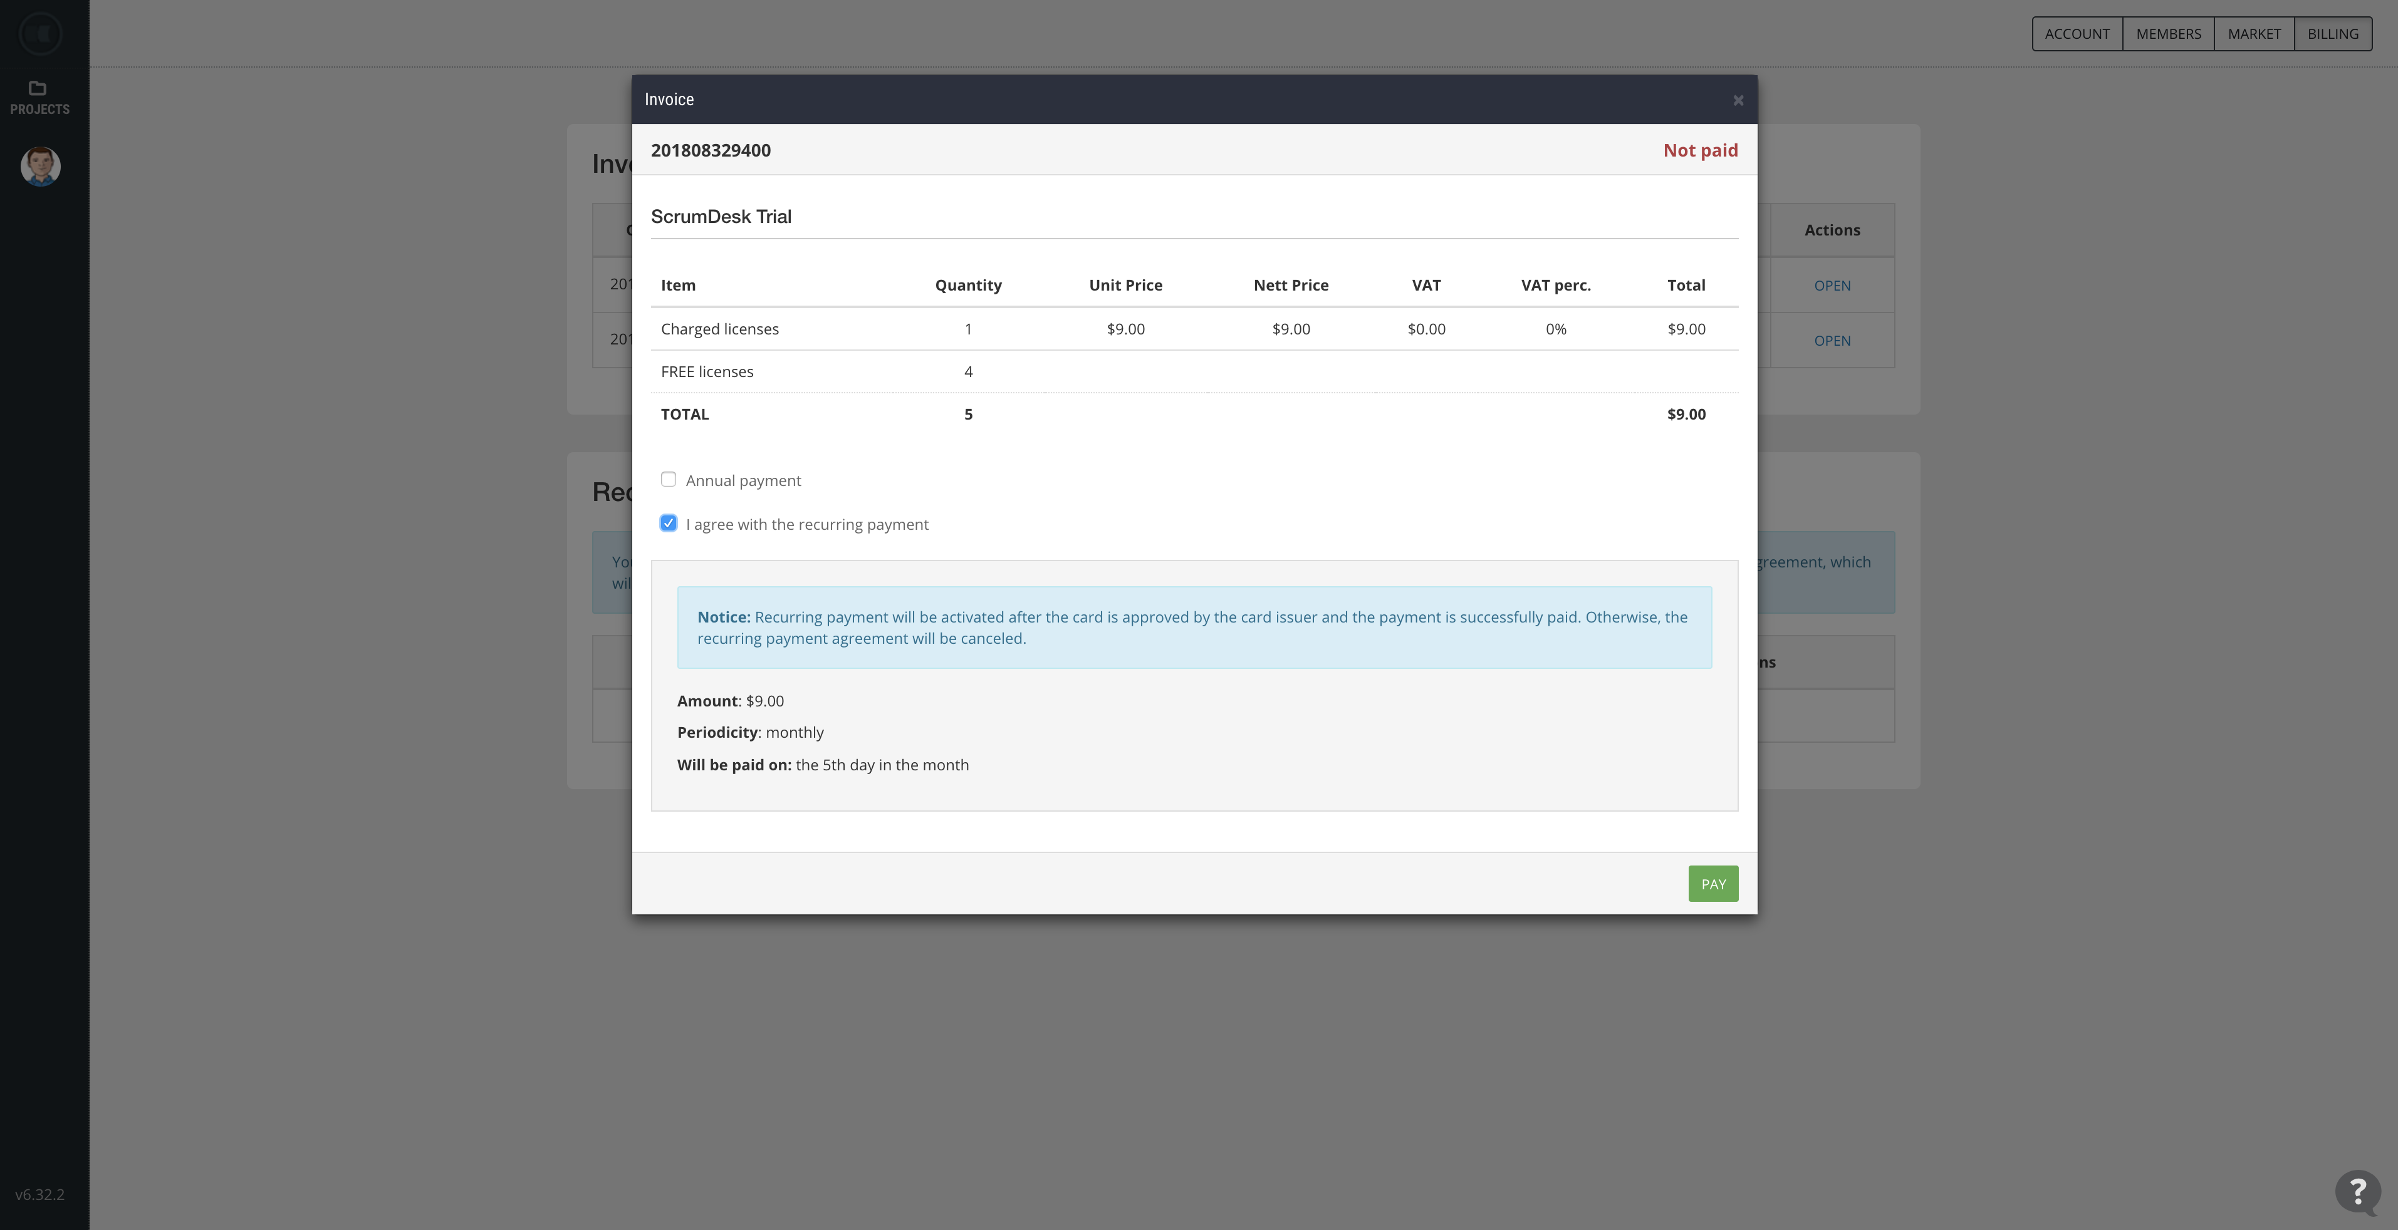This screenshot has width=2398, height=1230.
Task: Open the MEMBERS tab
Action: (x=2168, y=33)
